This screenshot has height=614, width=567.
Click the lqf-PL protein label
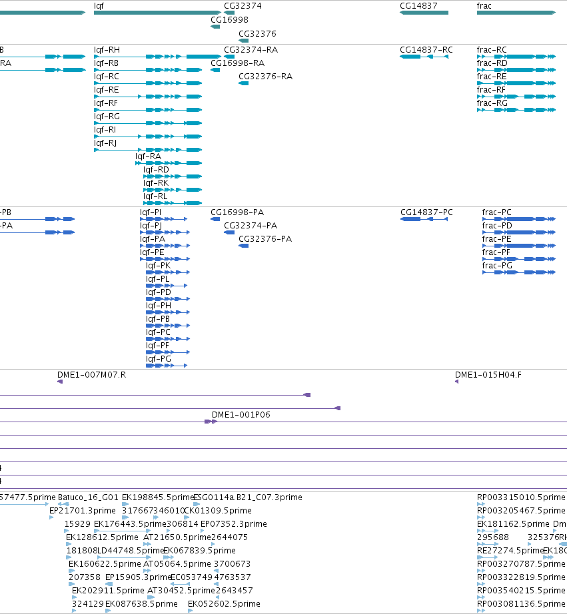(157, 279)
